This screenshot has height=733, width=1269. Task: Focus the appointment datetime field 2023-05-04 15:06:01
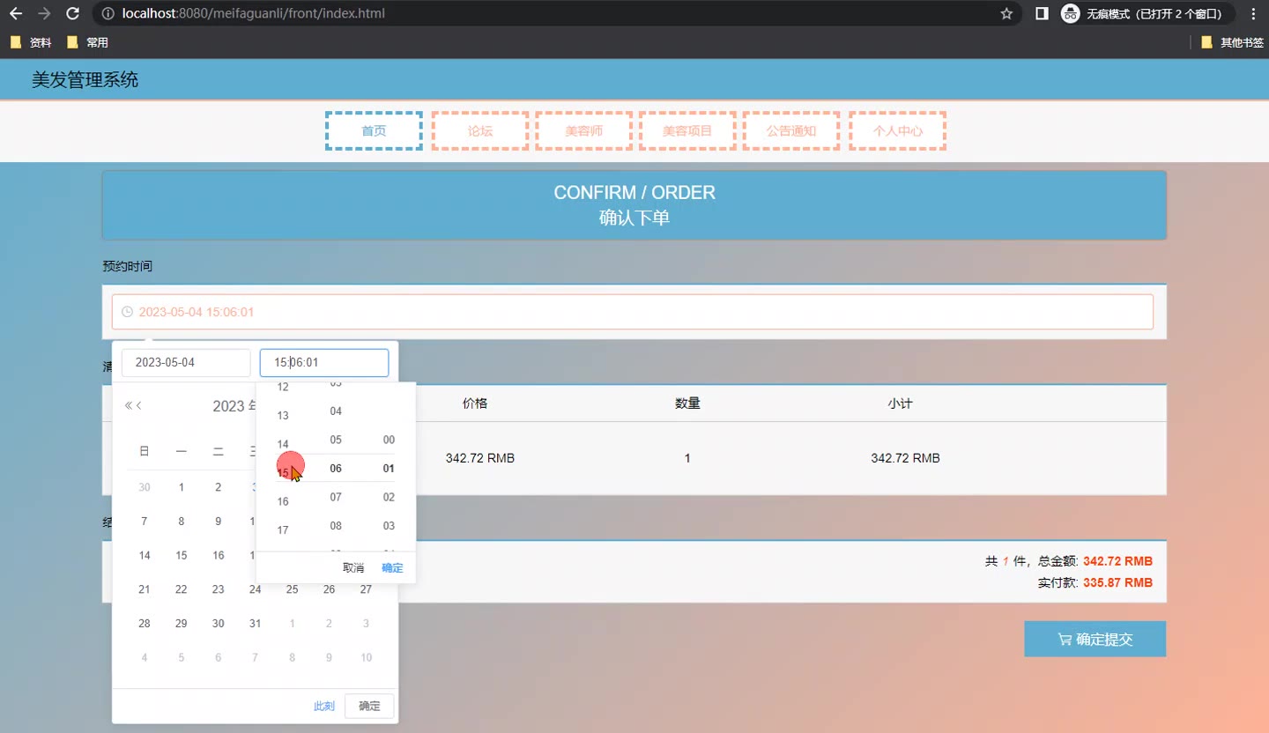(632, 312)
